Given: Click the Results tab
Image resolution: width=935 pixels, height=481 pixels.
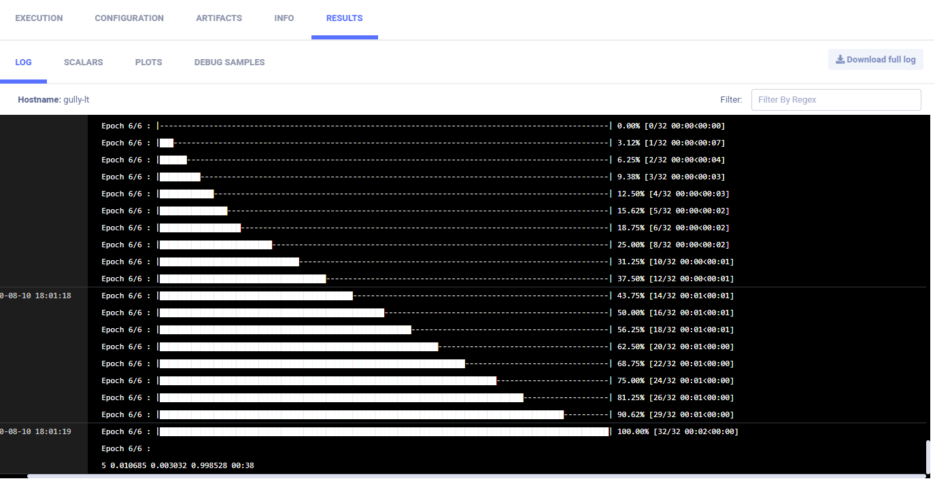Looking at the screenshot, I should 344,18.
